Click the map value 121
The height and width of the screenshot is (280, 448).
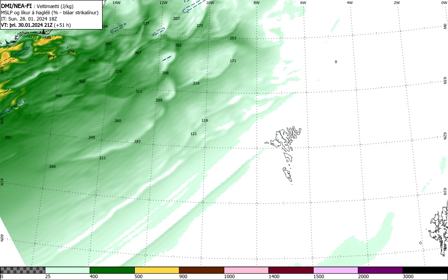tap(194, 133)
